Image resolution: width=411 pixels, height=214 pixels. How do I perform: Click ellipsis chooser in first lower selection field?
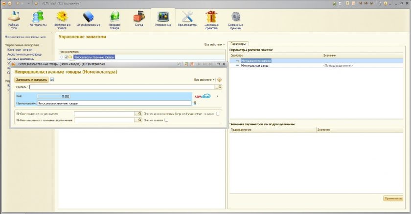point(136,114)
